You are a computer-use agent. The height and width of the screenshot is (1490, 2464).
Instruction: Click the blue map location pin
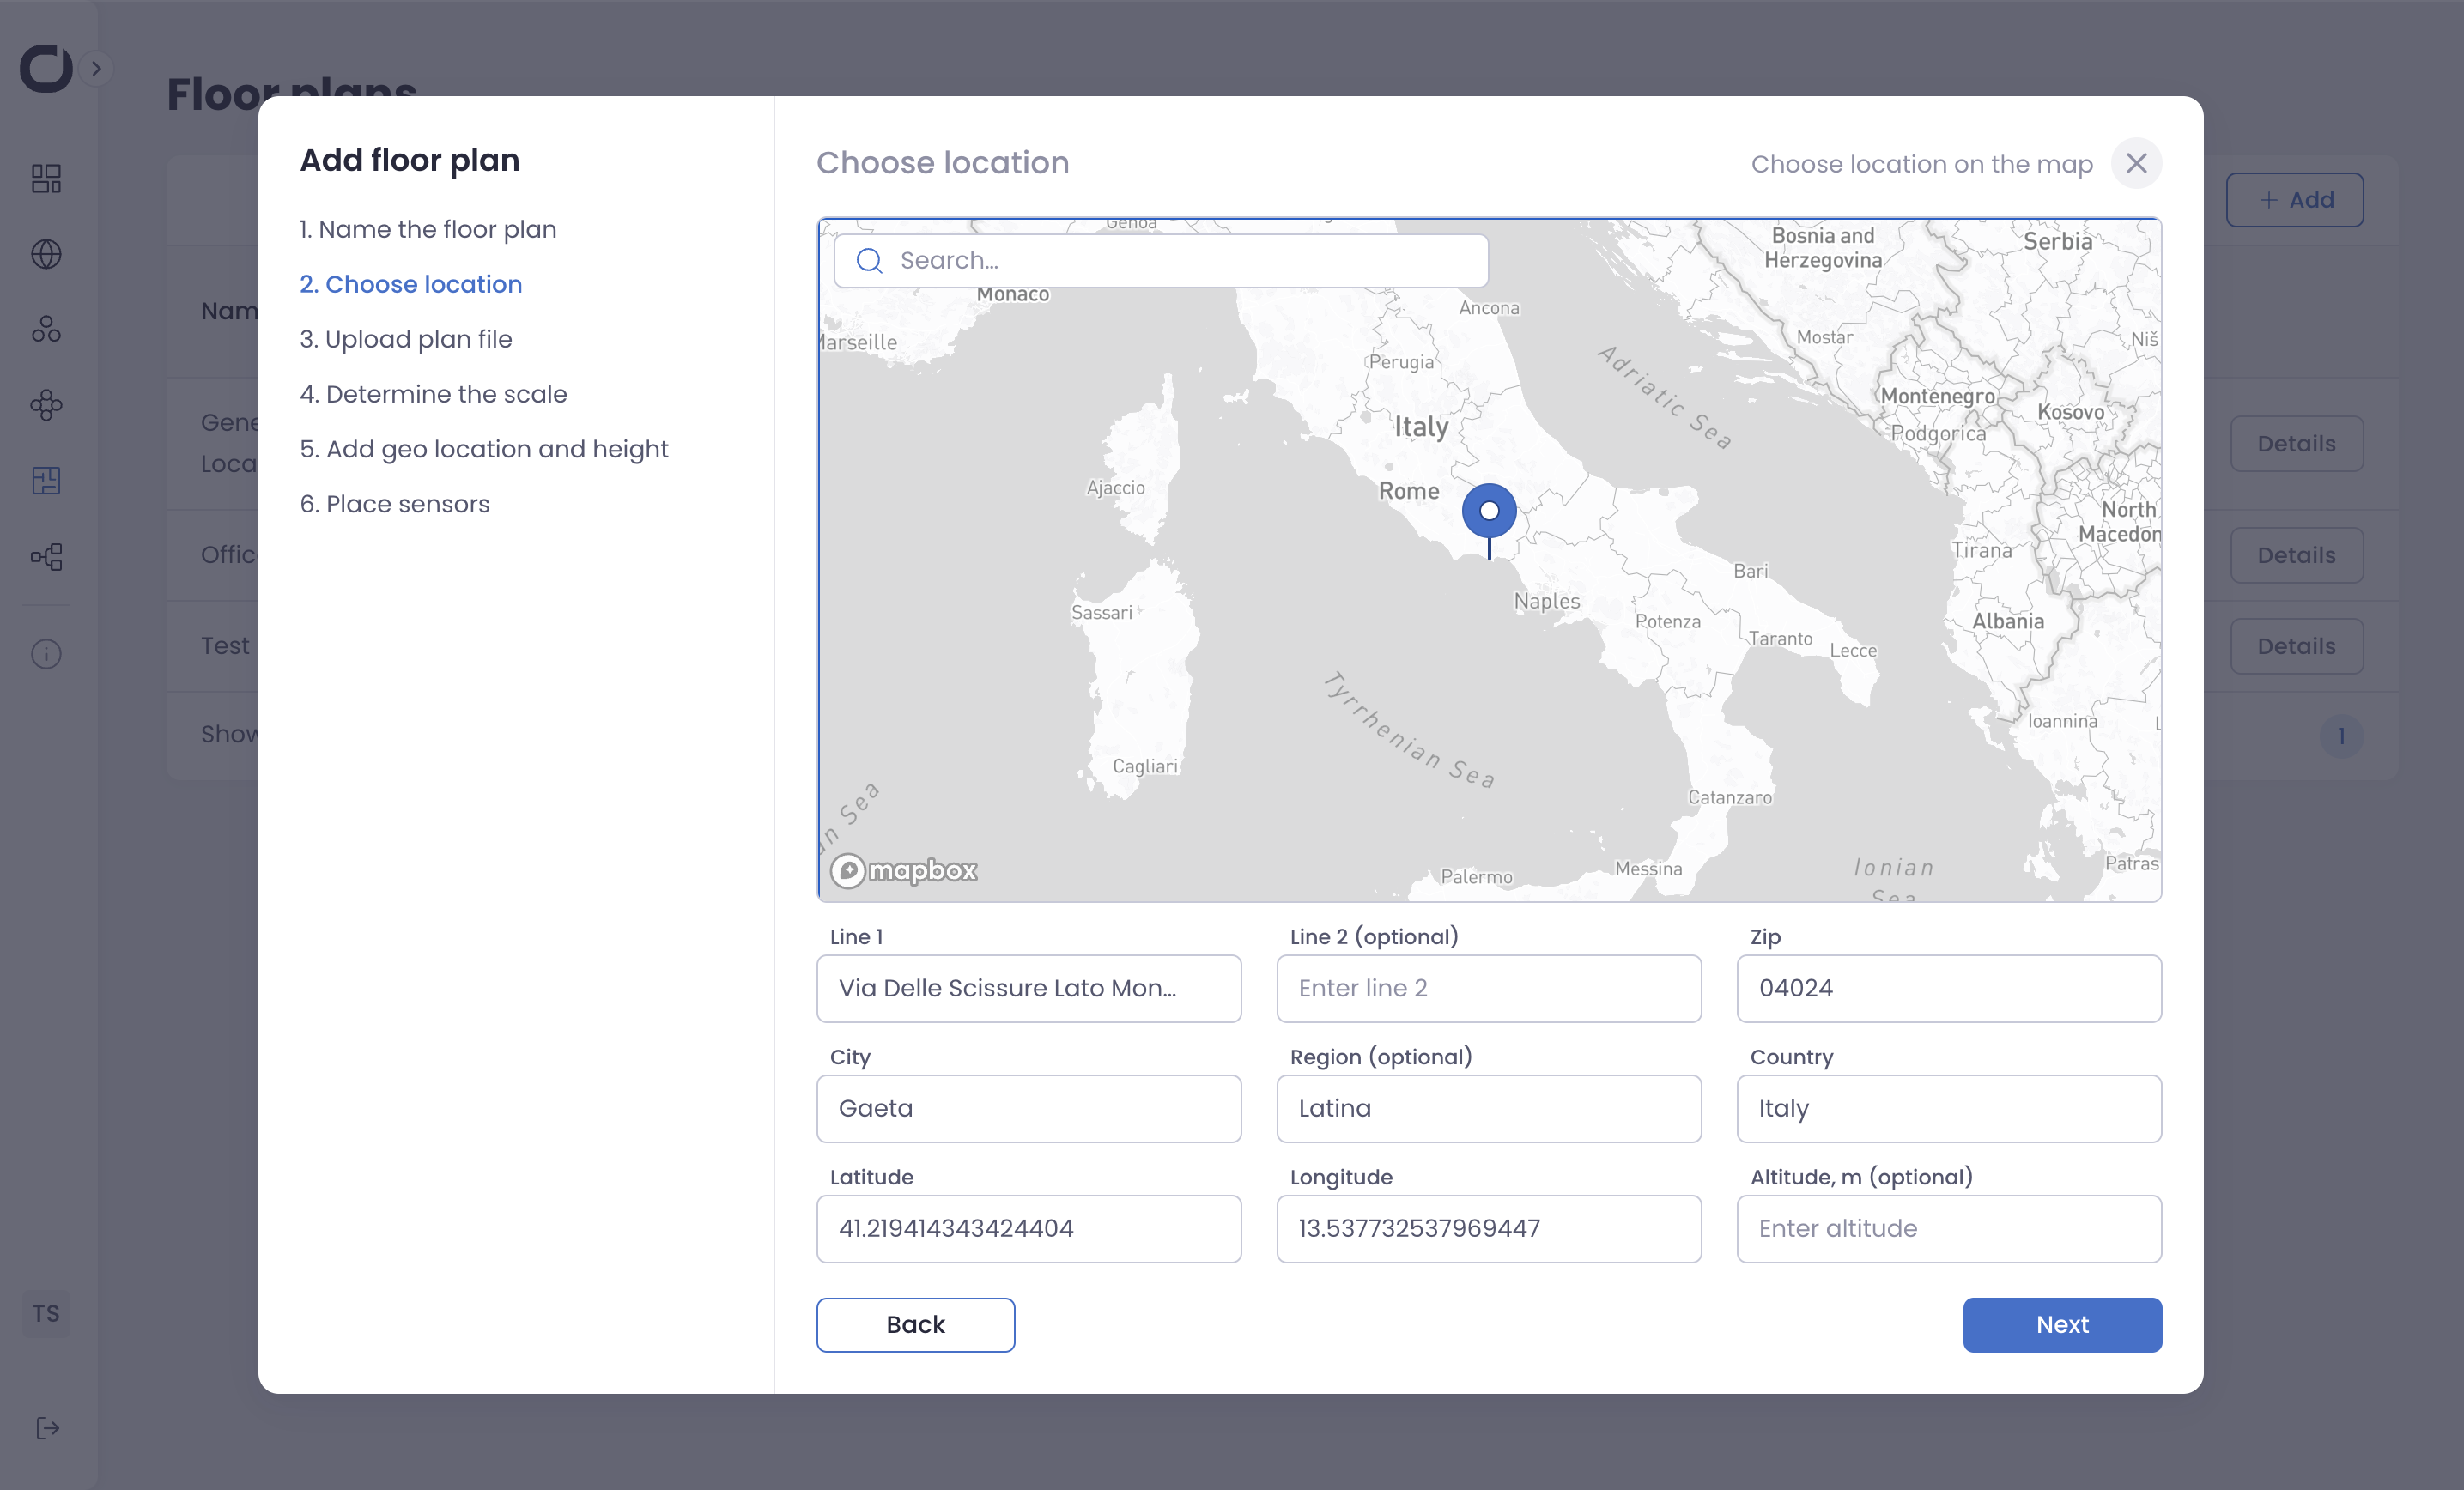click(1489, 512)
